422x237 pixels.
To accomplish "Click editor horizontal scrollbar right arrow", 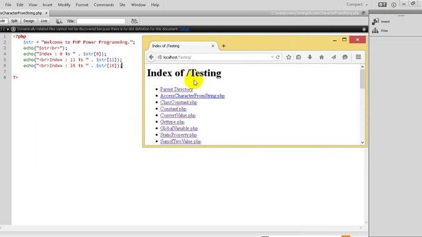I will point(361,228).
